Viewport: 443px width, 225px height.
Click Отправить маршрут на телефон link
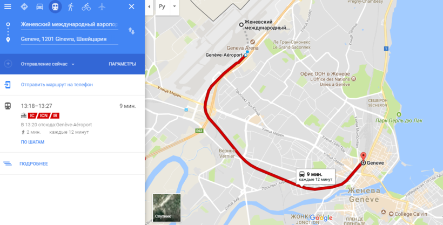point(57,84)
